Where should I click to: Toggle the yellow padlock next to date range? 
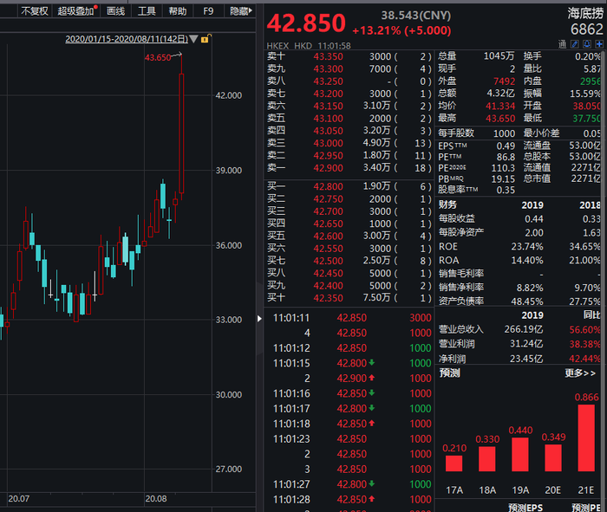point(206,39)
